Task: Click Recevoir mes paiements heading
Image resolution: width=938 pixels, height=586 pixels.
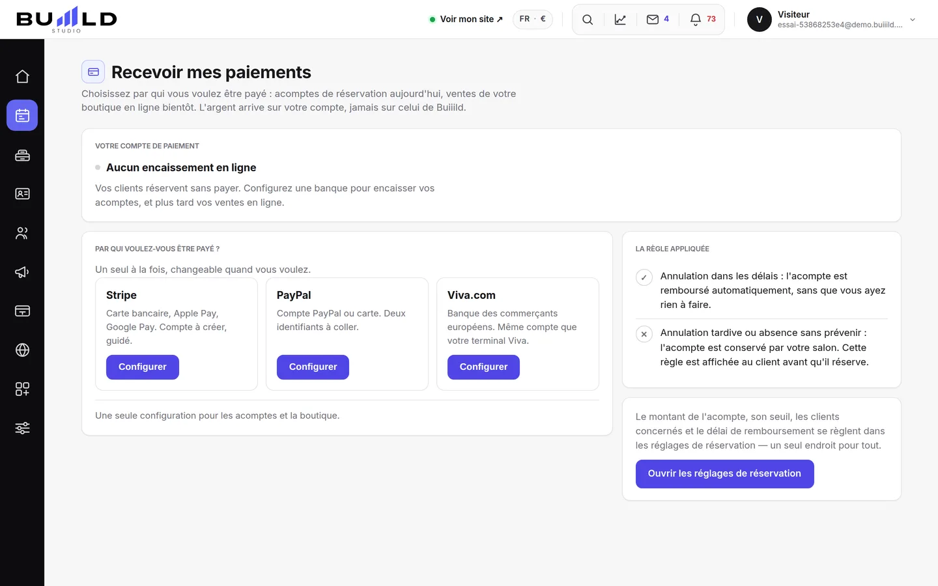Action: tap(211, 72)
